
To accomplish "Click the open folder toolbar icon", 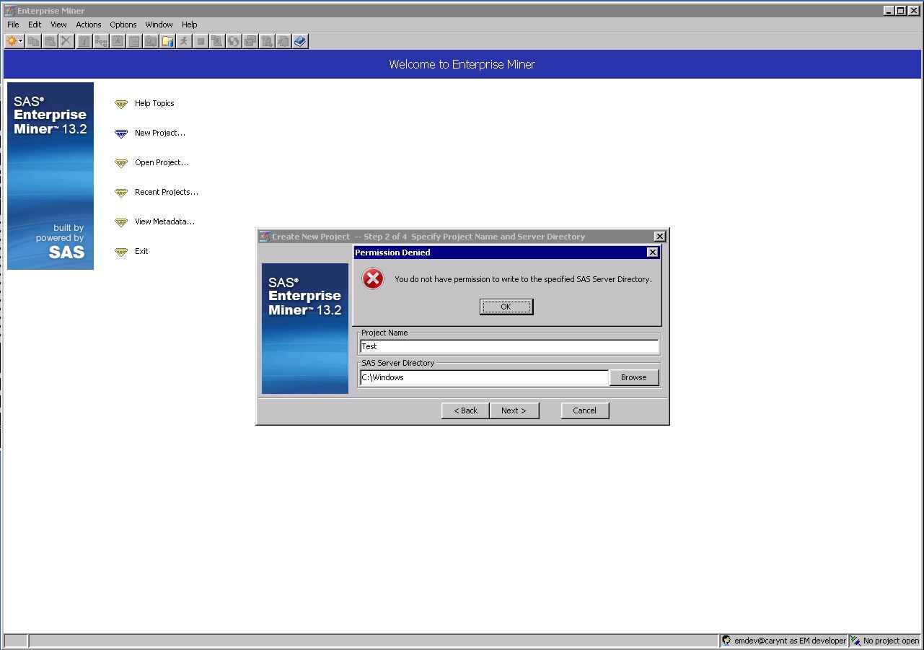I will pyautogui.click(x=167, y=41).
